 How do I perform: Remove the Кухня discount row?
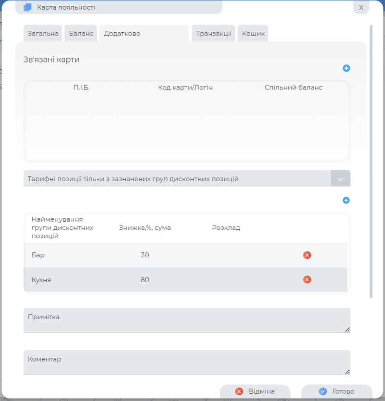click(x=307, y=279)
